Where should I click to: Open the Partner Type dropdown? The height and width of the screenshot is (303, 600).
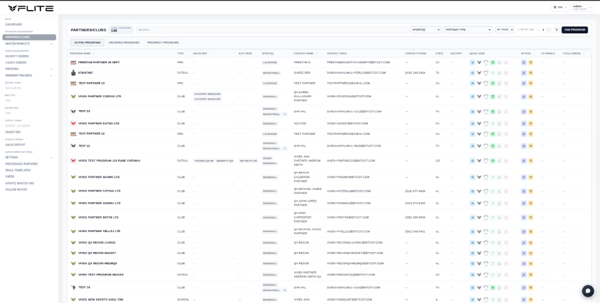tap(468, 30)
